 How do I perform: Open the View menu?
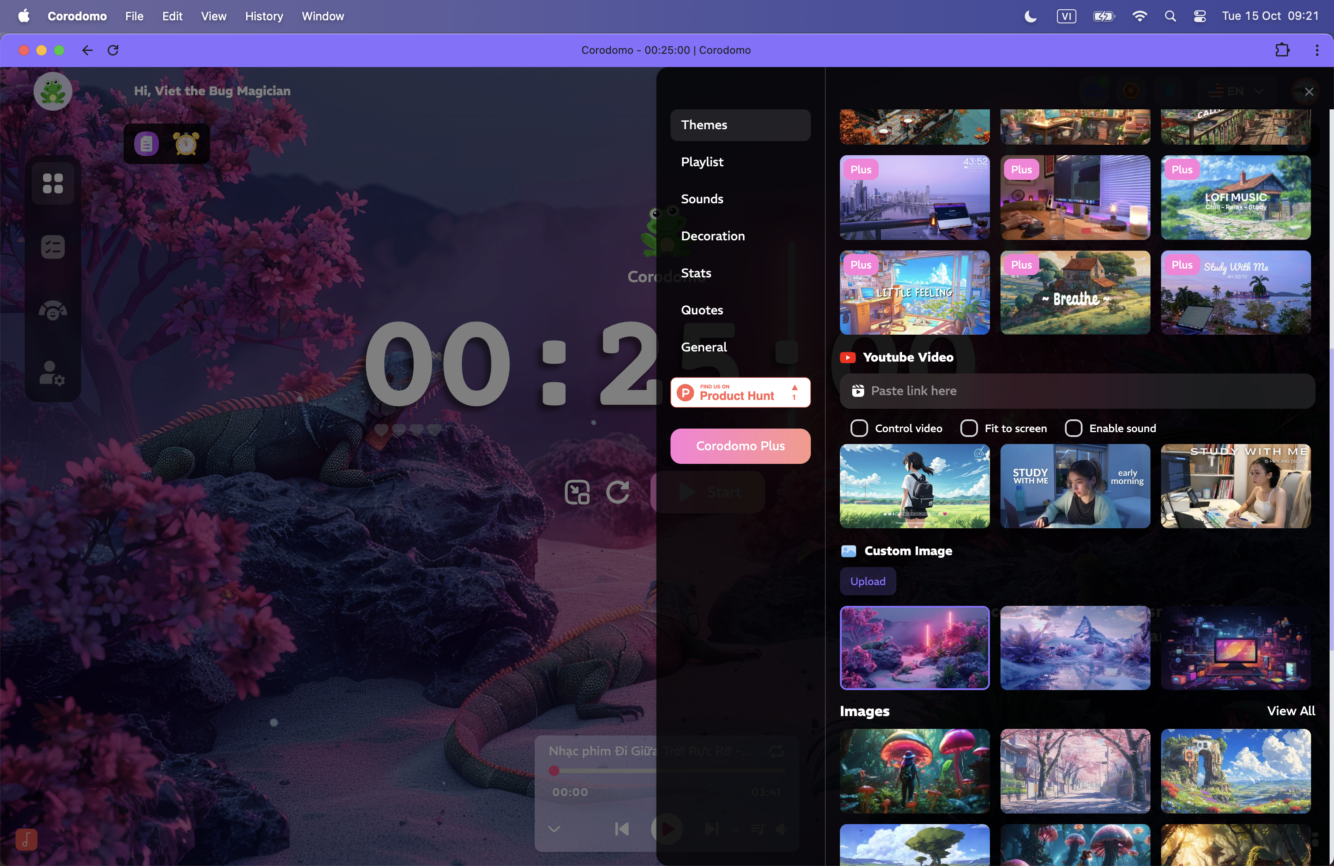[214, 16]
